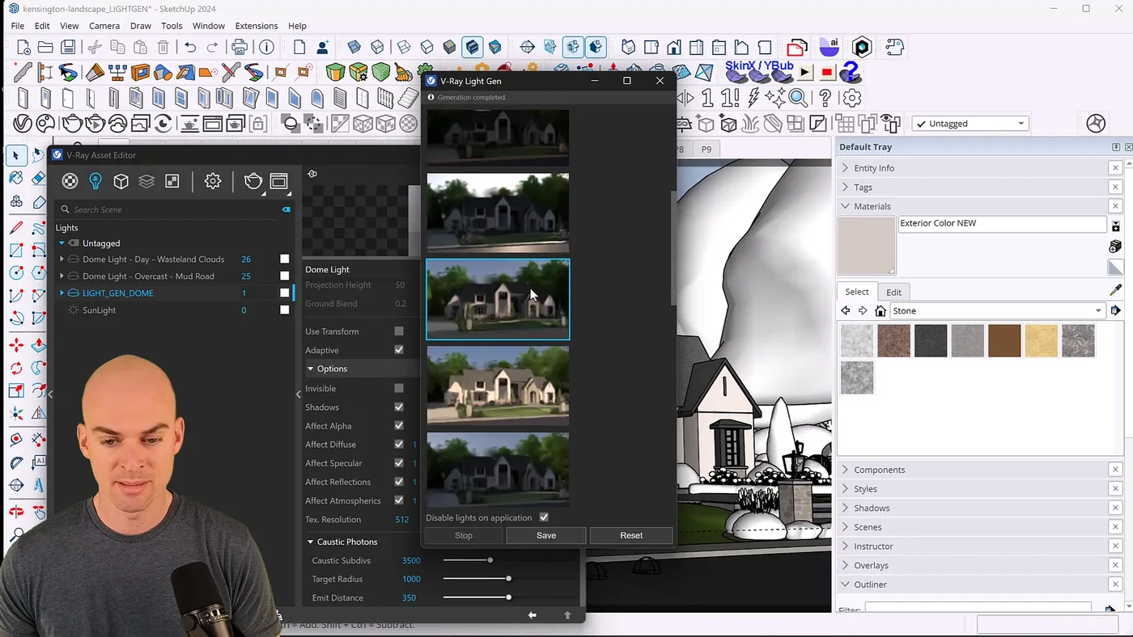The width and height of the screenshot is (1133, 637).
Task: Start a render with the teapot icon
Action: click(x=253, y=181)
